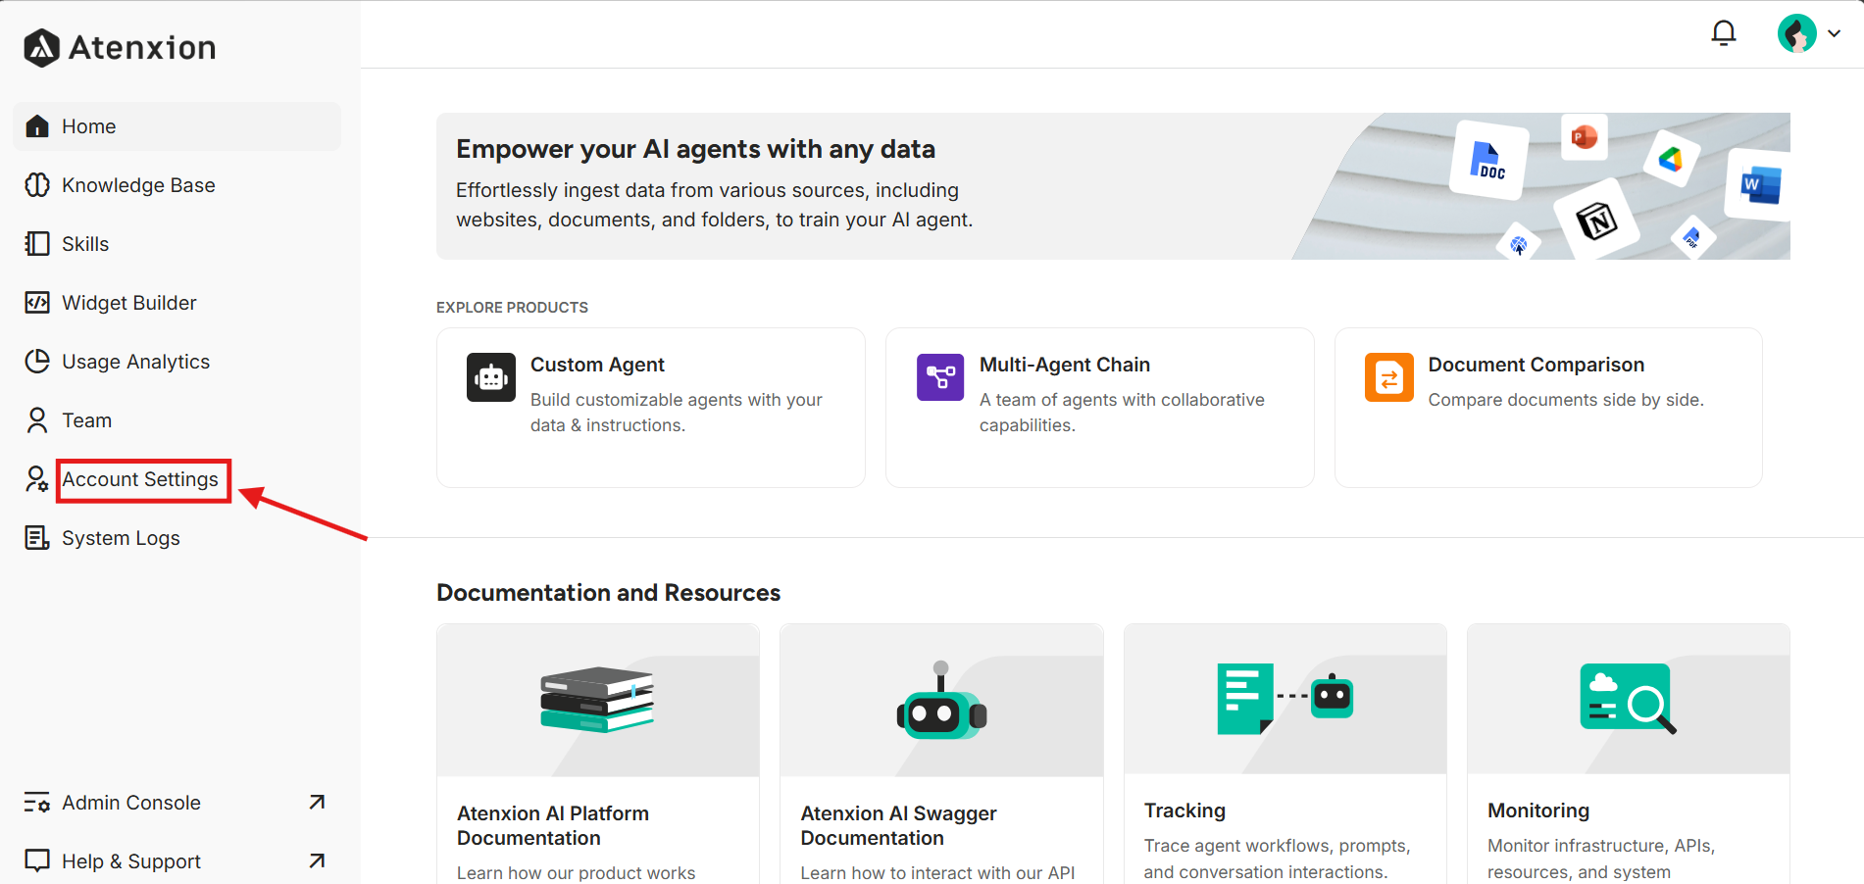Open the Tracking resource thumbnail

pyautogui.click(x=1285, y=699)
